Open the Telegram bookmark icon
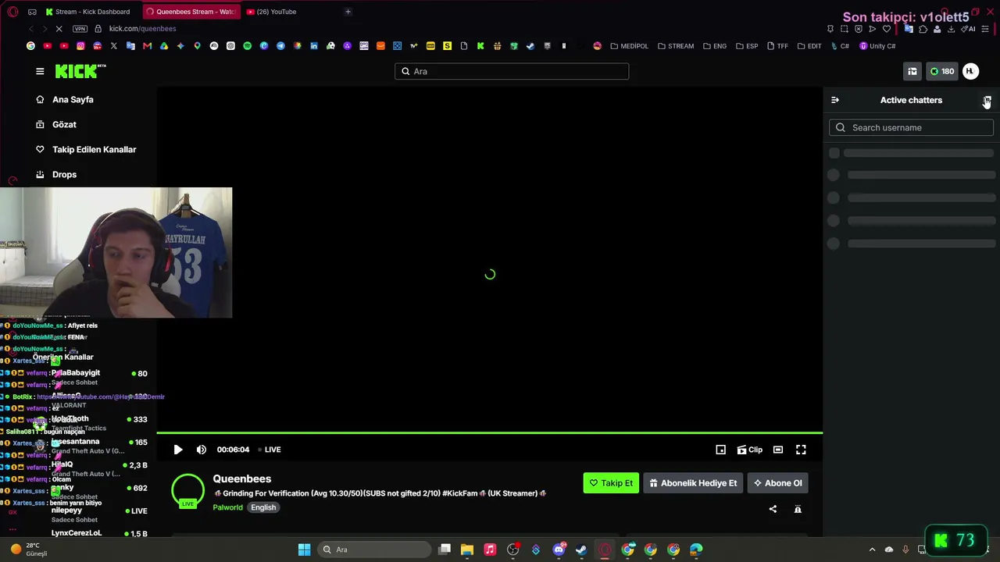This screenshot has height=562, width=1000. tap(280, 46)
